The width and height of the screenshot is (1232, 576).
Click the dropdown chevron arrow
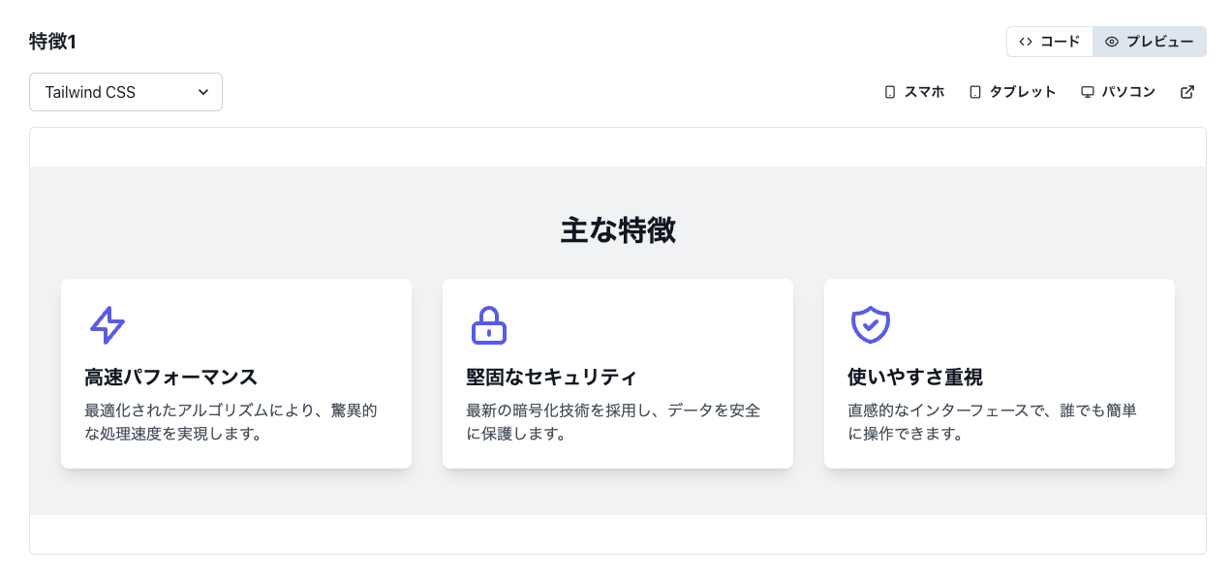pos(203,92)
